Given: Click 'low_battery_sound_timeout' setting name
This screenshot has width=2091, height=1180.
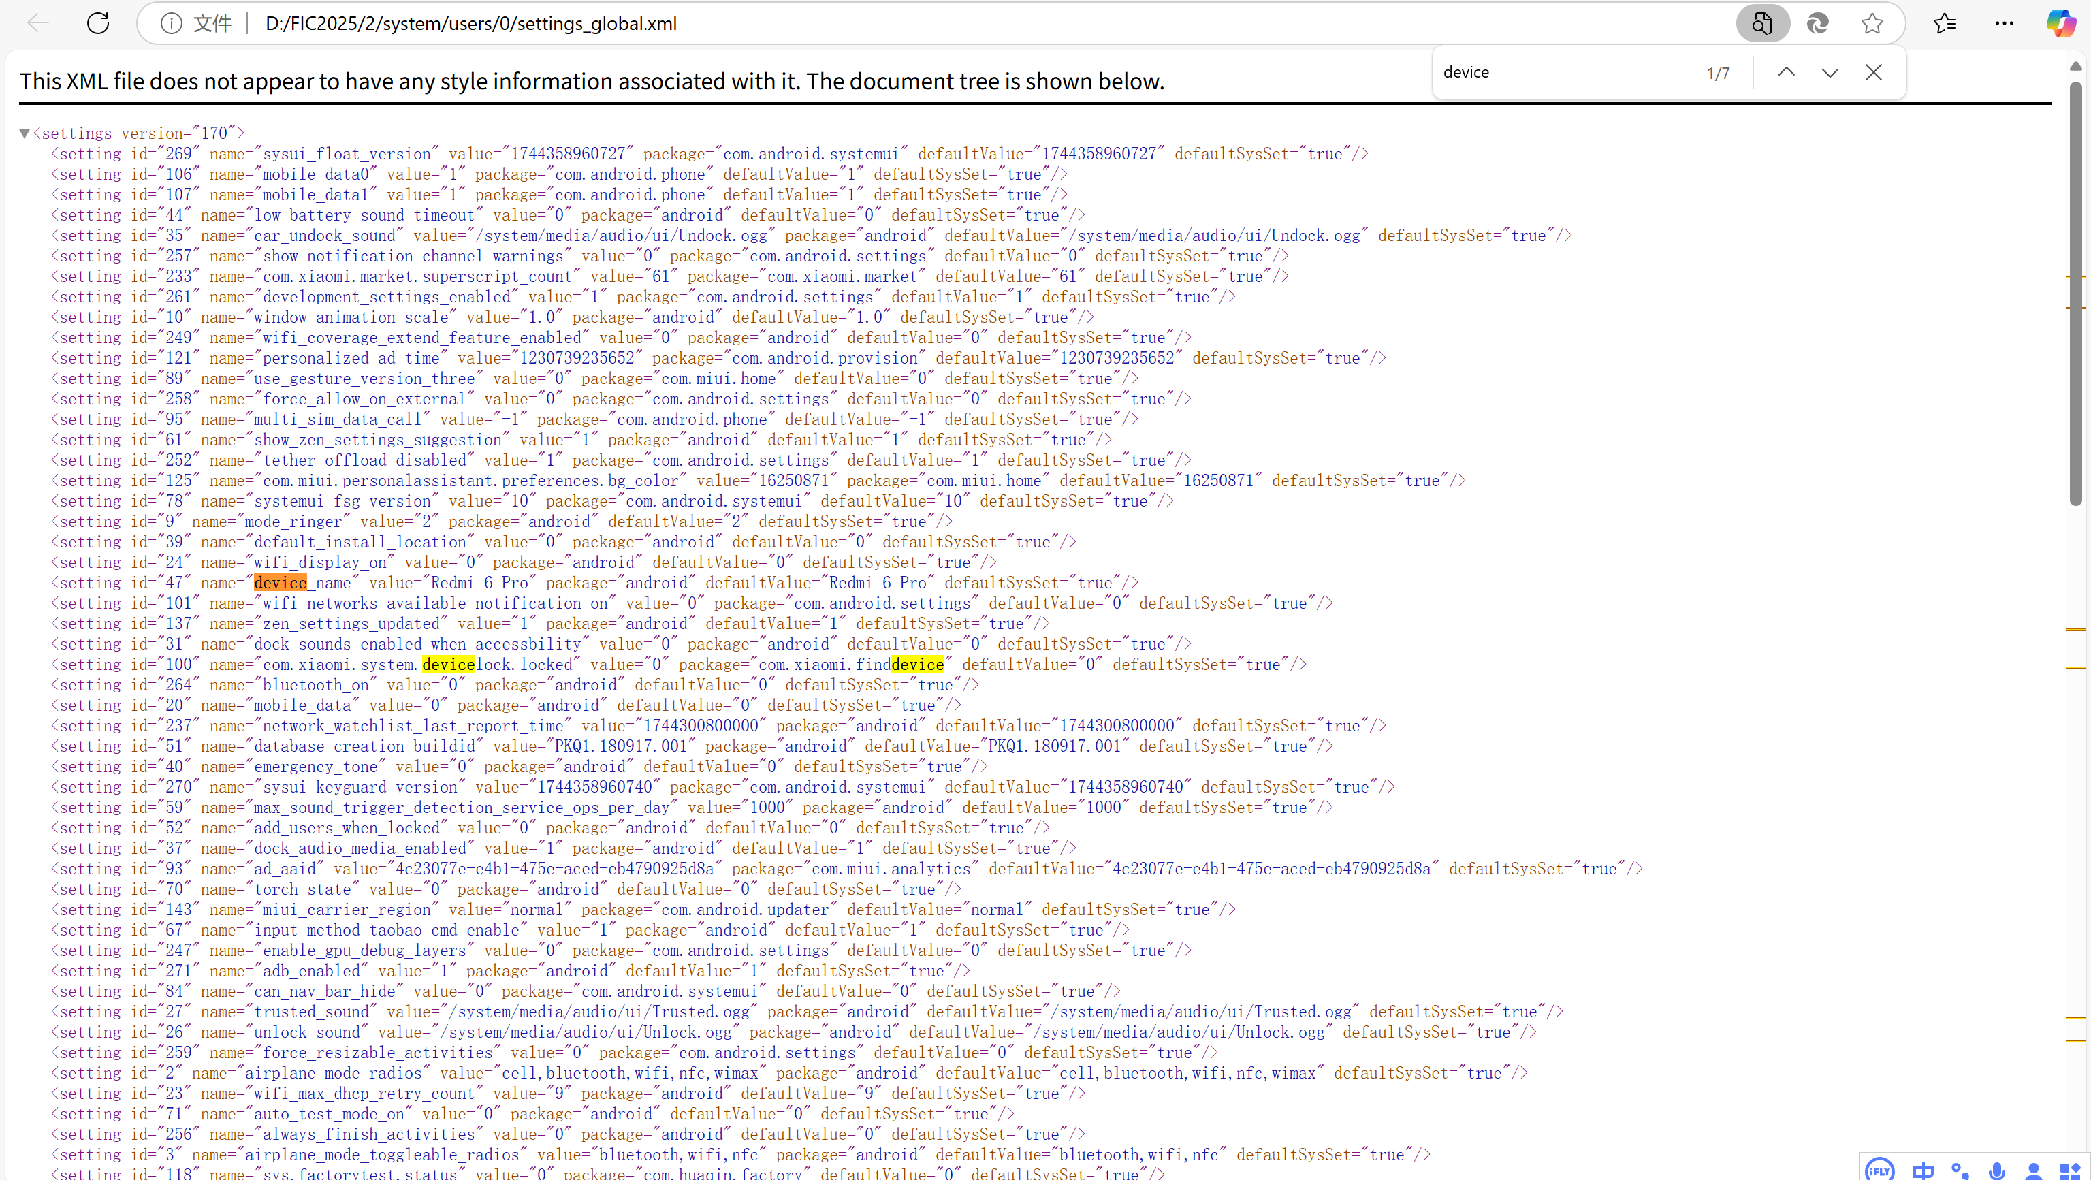Looking at the screenshot, I should click(x=364, y=215).
